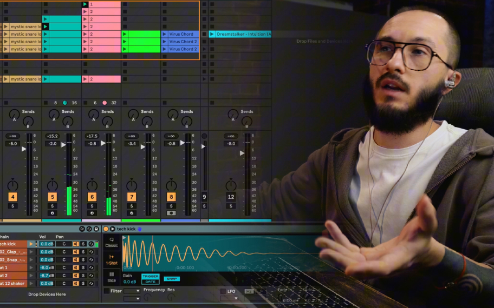Image resolution: width=494 pixels, height=308 pixels.
Task: Launch the Dreamstalker - Intuition clip
Action: pyautogui.click(x=212, y=34)
